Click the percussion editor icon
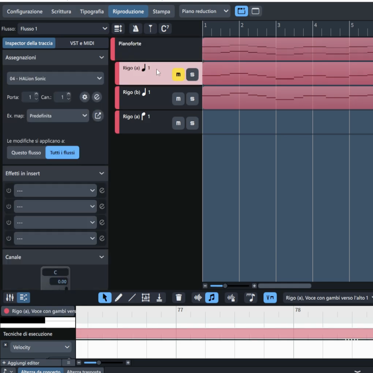This screenshot has width=373, height=373. [x=231, y=298]
